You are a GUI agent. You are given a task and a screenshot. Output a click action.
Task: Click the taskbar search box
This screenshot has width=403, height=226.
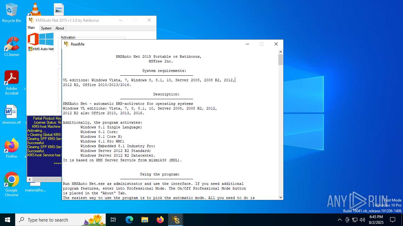(x=61, y=220)
